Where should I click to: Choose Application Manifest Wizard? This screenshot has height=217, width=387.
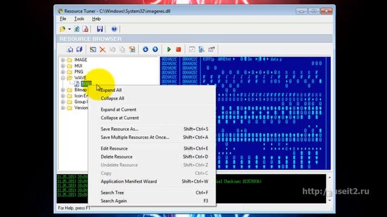(152, 181)
